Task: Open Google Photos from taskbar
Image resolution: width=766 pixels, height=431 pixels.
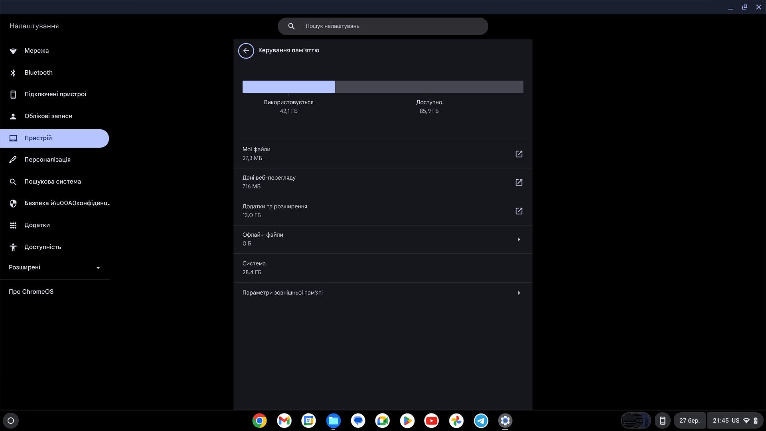Action: 456,421
